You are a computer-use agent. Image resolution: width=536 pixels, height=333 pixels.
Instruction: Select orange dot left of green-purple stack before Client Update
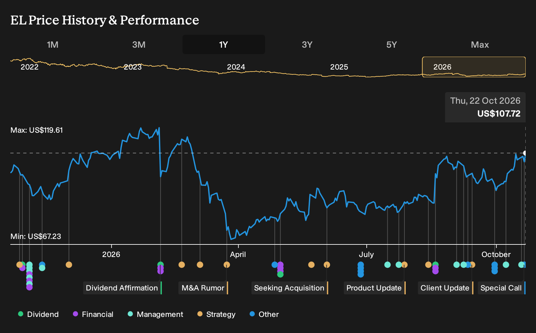click(428, 265)
